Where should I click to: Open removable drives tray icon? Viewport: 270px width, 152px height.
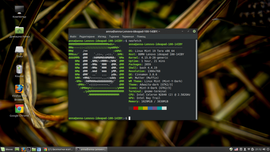241,149
